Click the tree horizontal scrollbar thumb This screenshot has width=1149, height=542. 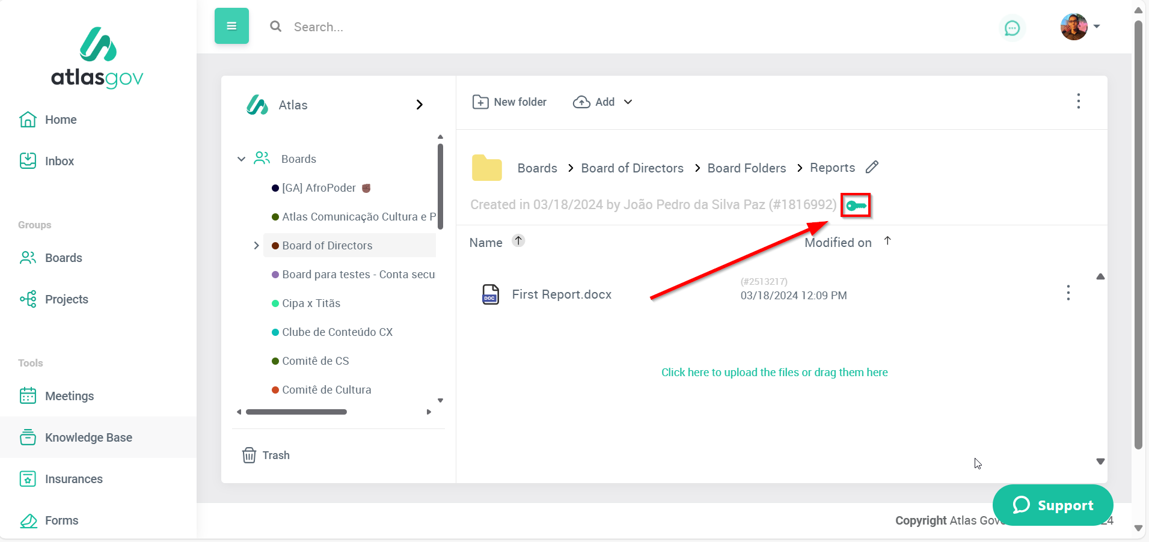click(296, 412)
